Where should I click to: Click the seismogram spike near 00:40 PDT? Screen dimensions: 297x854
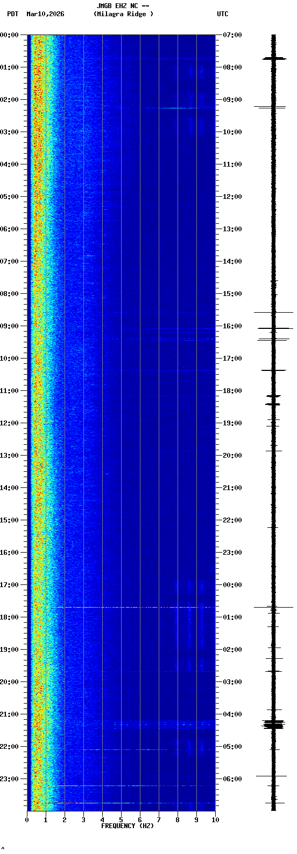[274, 58]
